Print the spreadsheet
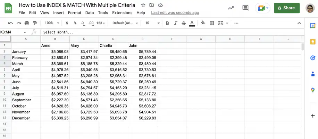Viewport: 318px width, 139px height. [x=27, y=23]
